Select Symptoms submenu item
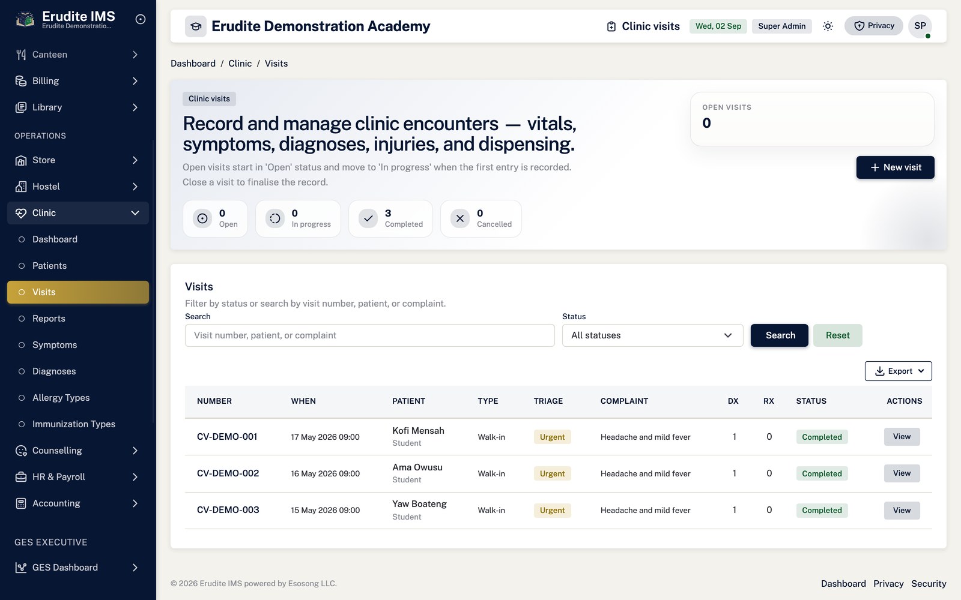Screen dimensions: 961x600 (78, 345)
